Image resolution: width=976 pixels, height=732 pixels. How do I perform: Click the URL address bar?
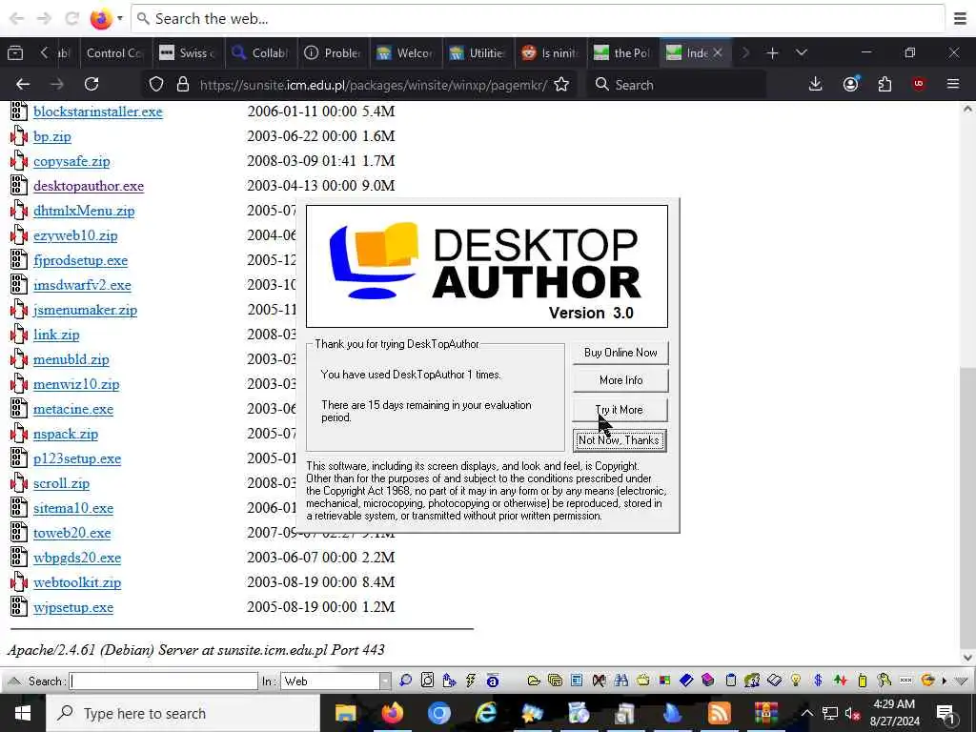[x=374, y=85]
